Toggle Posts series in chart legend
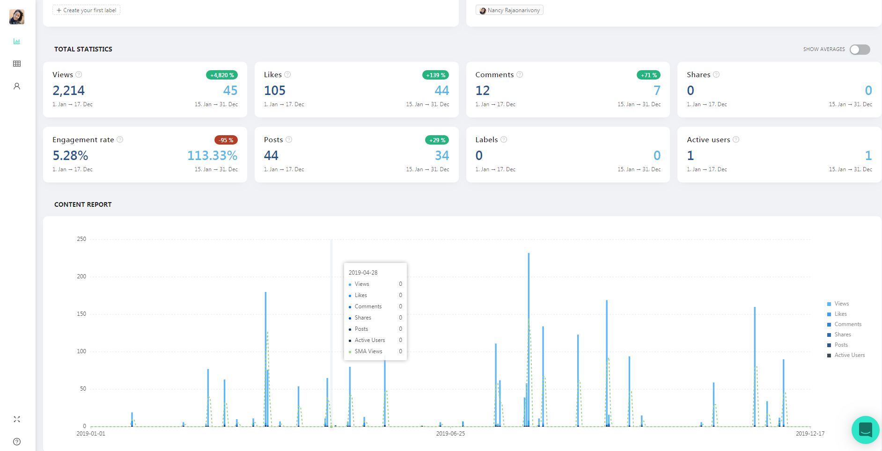 [x=838, y=345]
